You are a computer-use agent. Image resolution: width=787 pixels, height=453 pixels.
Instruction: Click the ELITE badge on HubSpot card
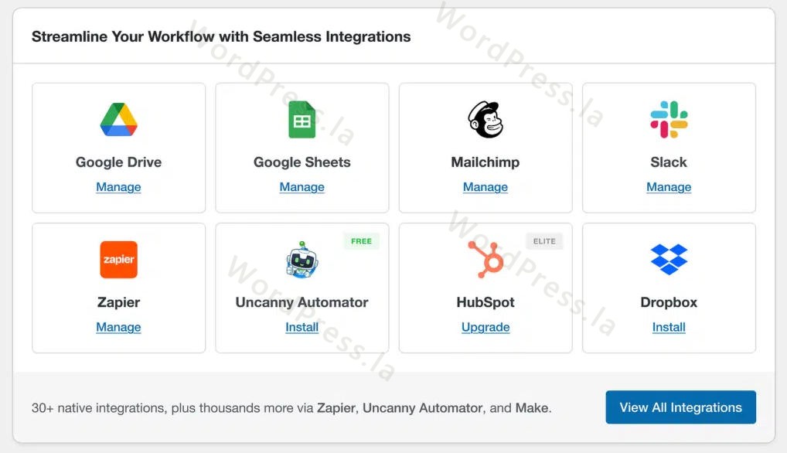(544, 241)
